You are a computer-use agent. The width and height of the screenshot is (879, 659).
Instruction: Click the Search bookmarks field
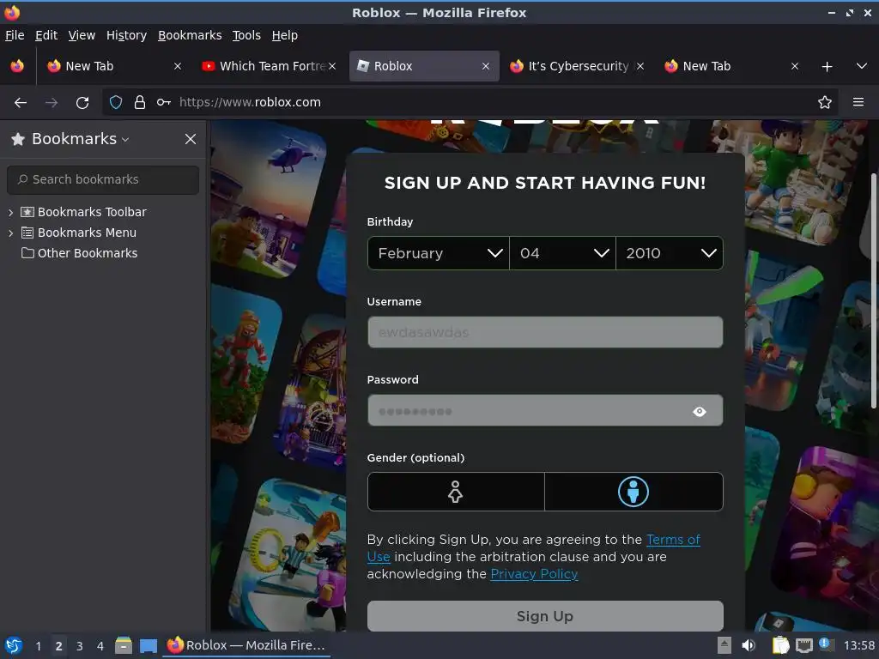tap(103, 180)
